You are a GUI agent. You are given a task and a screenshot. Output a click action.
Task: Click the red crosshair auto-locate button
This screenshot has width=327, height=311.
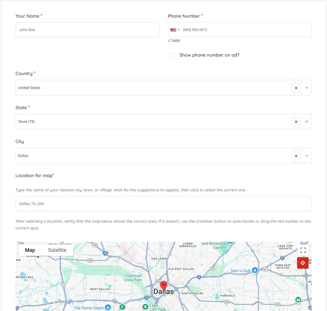click(303, 263)
